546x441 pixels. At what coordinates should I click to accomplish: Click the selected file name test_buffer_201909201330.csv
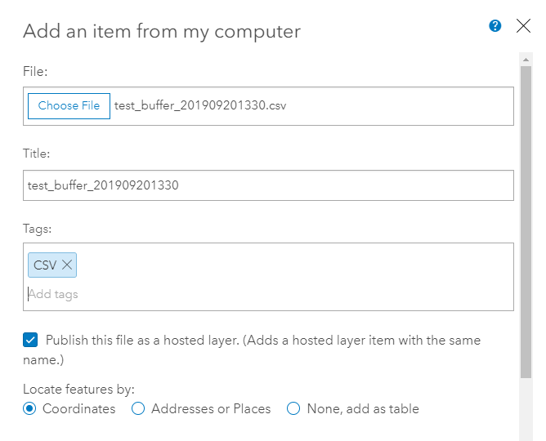(200, 106)
